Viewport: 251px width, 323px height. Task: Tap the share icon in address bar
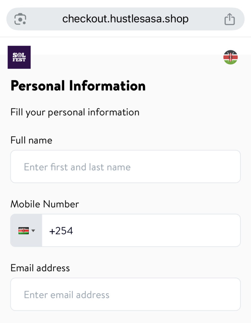(x=230, y=19)
